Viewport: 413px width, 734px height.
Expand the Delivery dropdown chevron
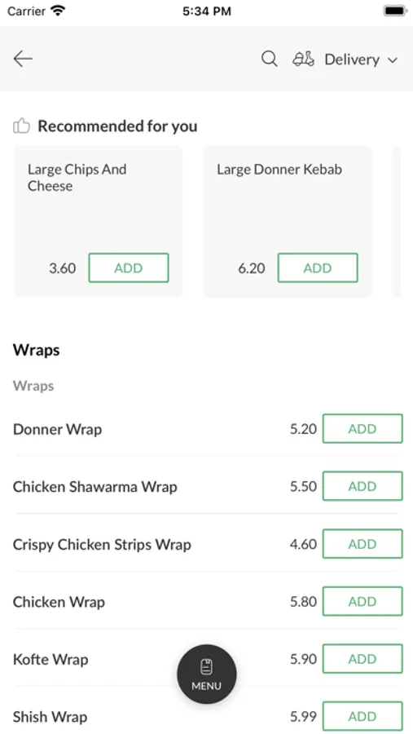(393, 60)
